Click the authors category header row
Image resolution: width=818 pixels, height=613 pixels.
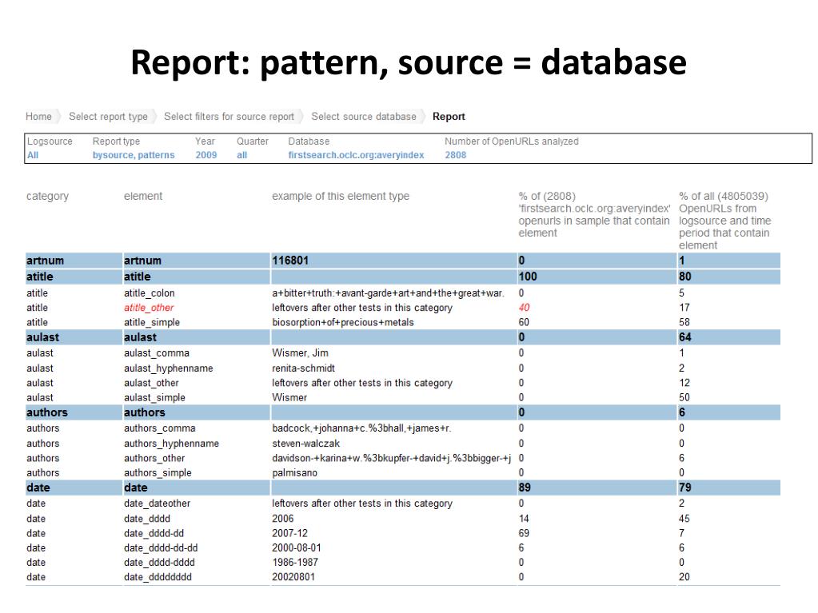[46, 412]
